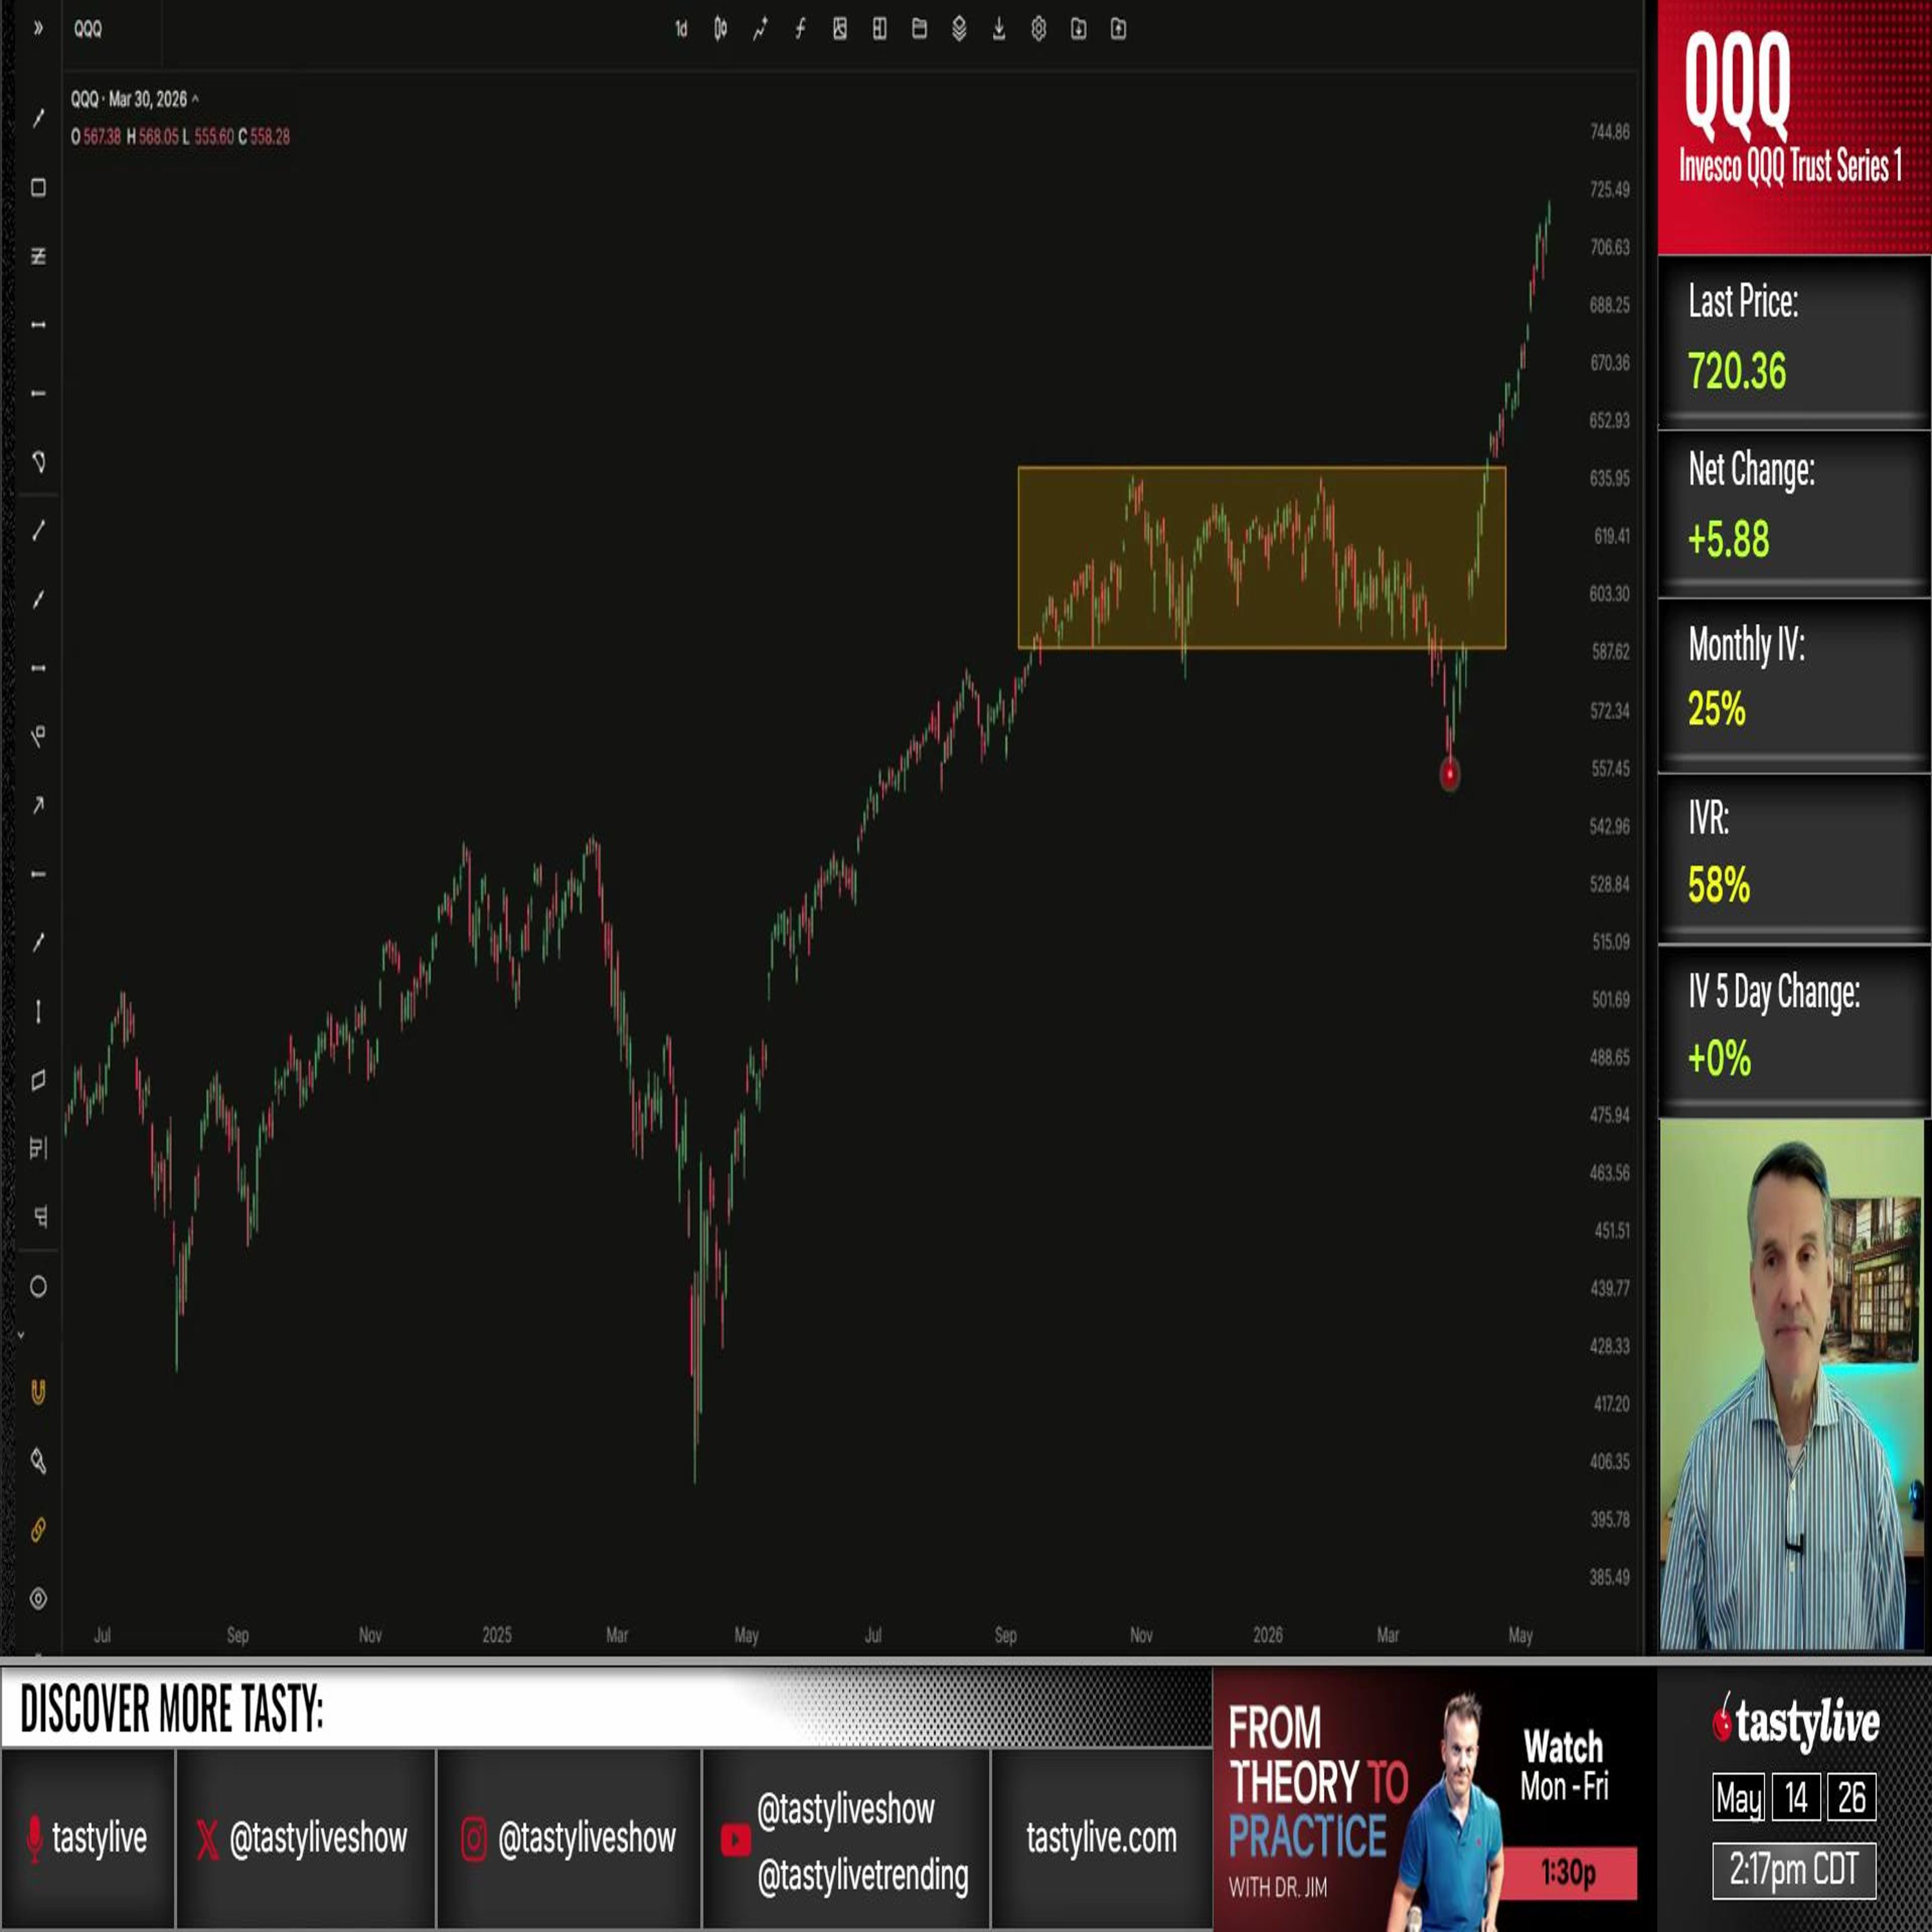Toggle the eye icon to hide drawings
Viewport: 1932px width, 1932px height.
[x=38, y=1598]
